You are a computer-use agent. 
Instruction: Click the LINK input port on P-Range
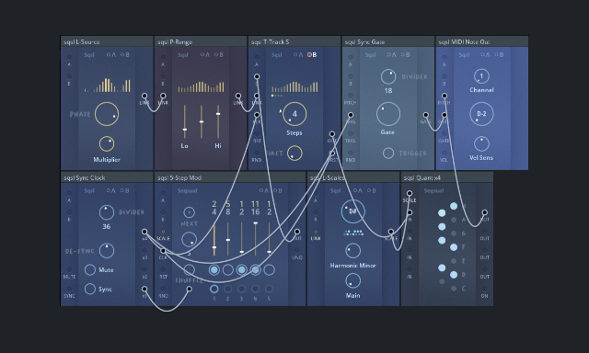pos(163,96)
